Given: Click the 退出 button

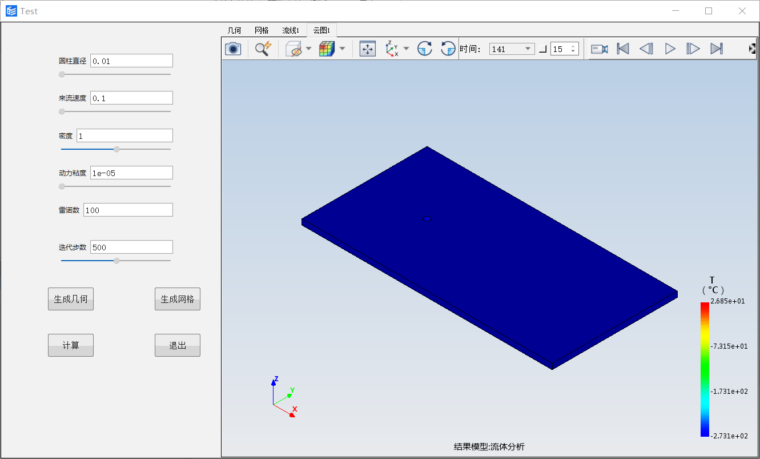Looking at the screenshot, I should click(178, 345).
